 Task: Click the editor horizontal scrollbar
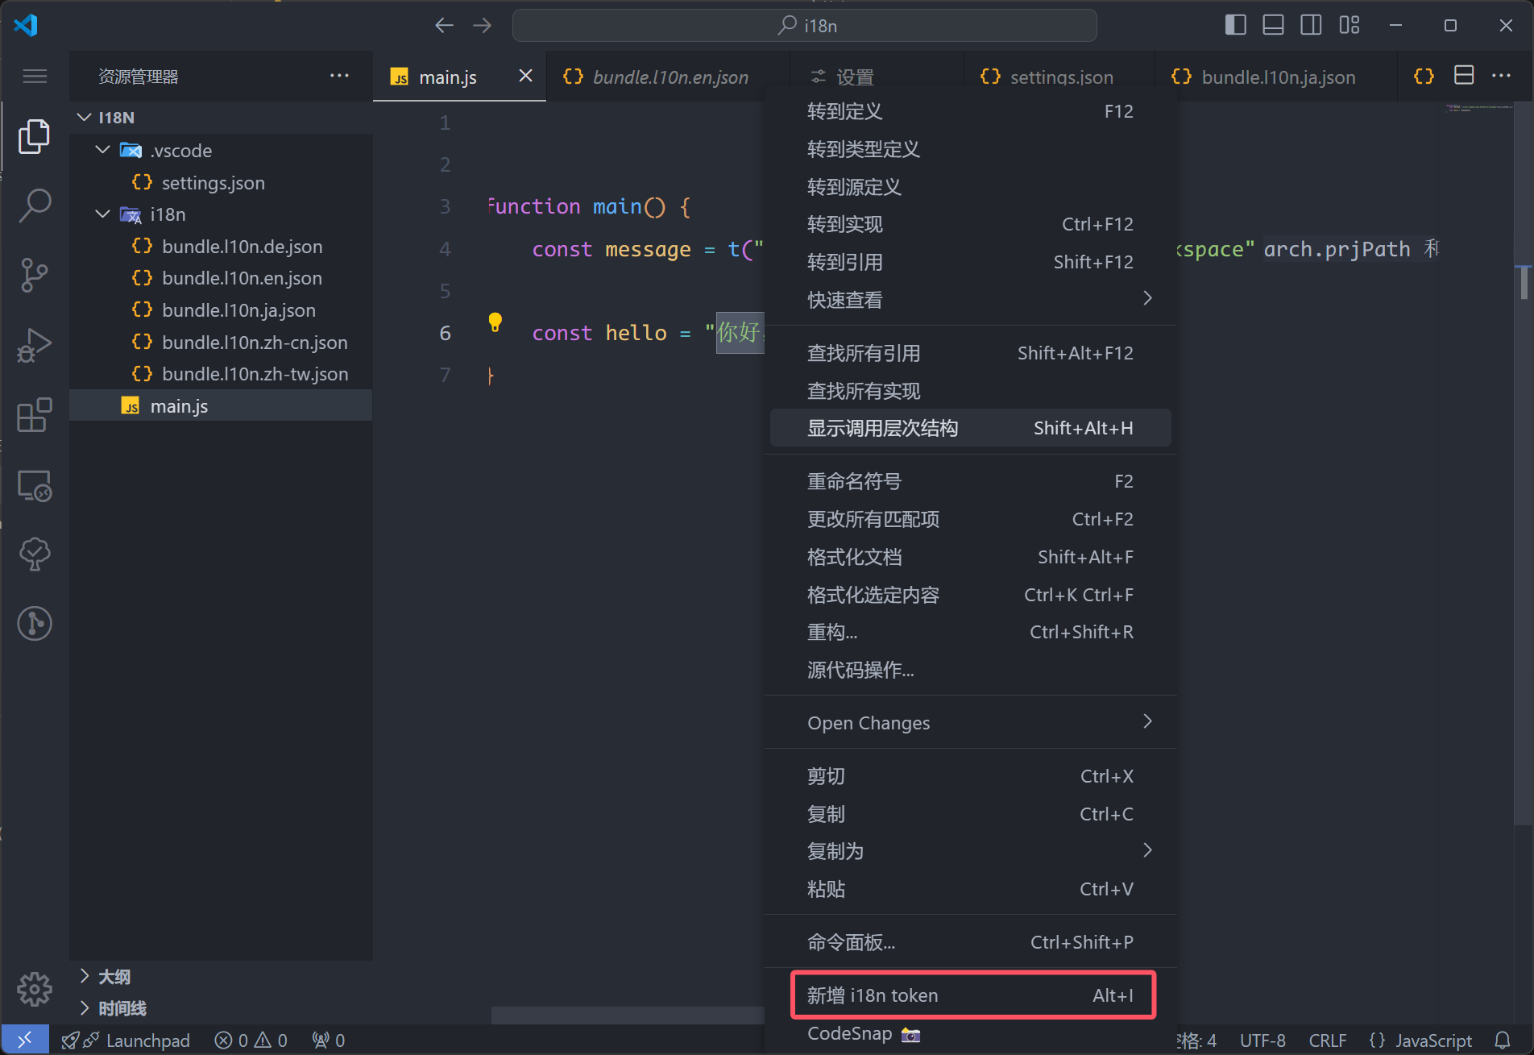tap(628, 1015)
